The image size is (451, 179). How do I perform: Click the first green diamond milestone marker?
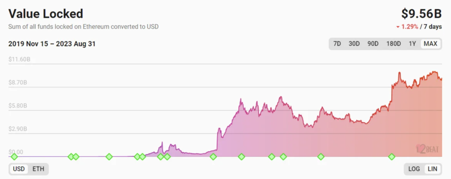(14, 157)
